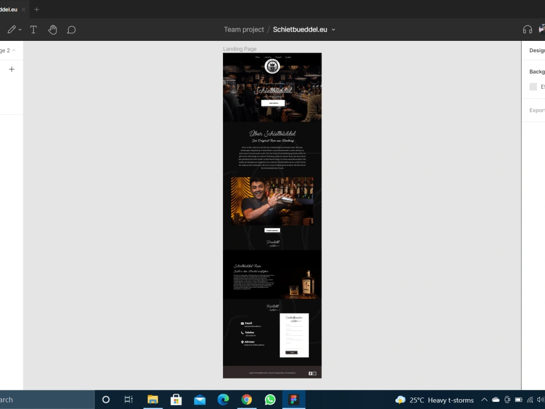Viewport: 545px width, 409px height.
Task: Start audio conversation via headphones icon
Action: (527, 29)
